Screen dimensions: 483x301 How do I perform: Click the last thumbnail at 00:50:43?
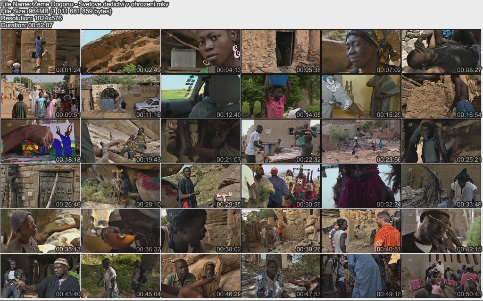[x=441, y=276]
